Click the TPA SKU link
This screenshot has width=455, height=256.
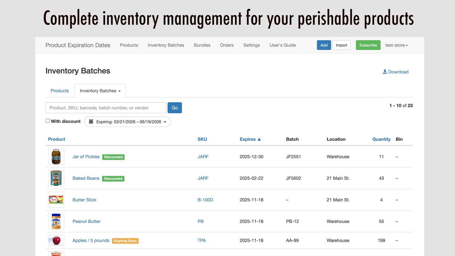tap(202, 241)
